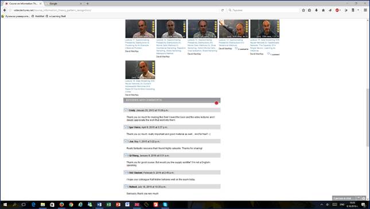
Task: Click the red dot on Reviews and Comments header
Action: tap(216, 103)
